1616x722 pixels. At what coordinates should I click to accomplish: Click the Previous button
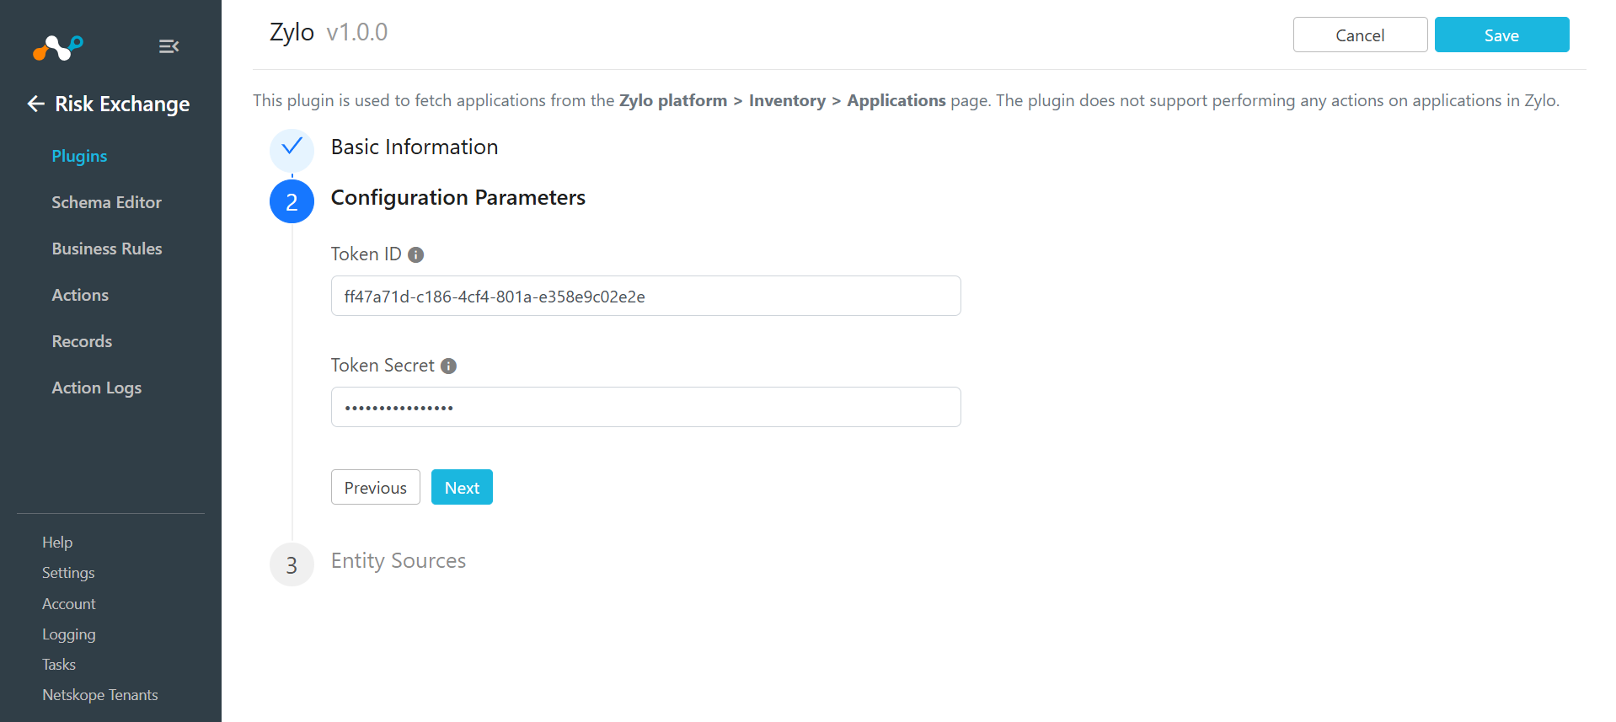(x=375, y=487)
